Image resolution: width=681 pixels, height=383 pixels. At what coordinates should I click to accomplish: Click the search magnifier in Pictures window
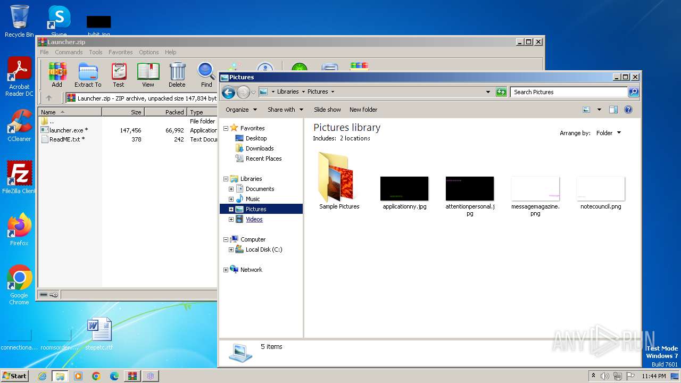[633, 92]
